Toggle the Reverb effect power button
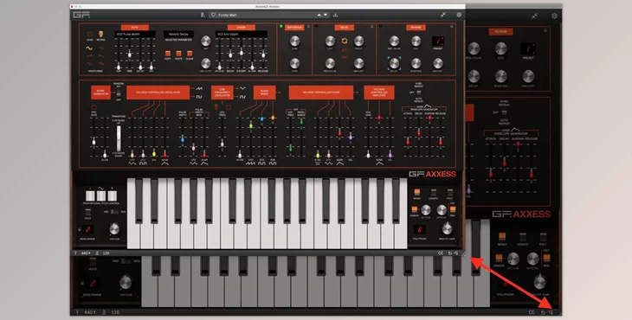 [x=380, y=27]
